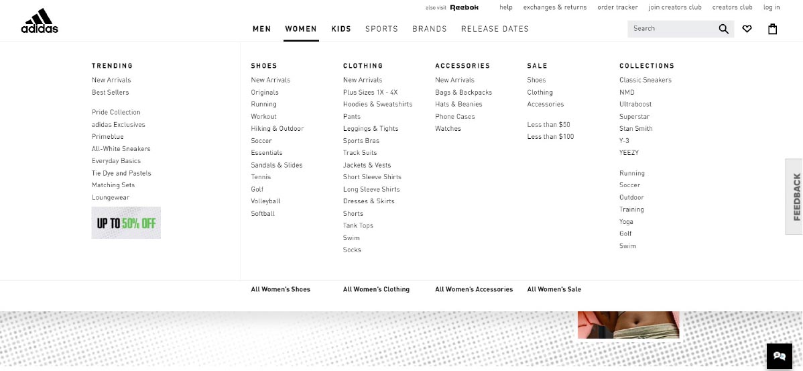The width and height of the screenshot is (803, 371).
Task: Choose Stan Smith collection
Action: click(x=636, y=129)
